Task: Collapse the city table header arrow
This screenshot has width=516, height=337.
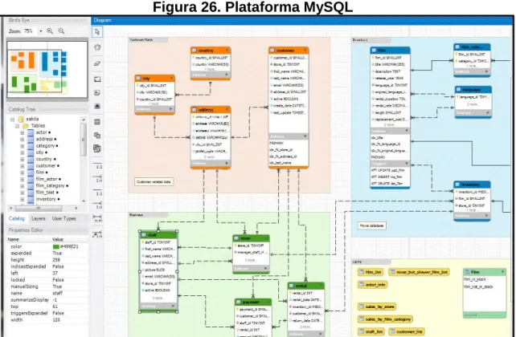Action: pos(171,78)
